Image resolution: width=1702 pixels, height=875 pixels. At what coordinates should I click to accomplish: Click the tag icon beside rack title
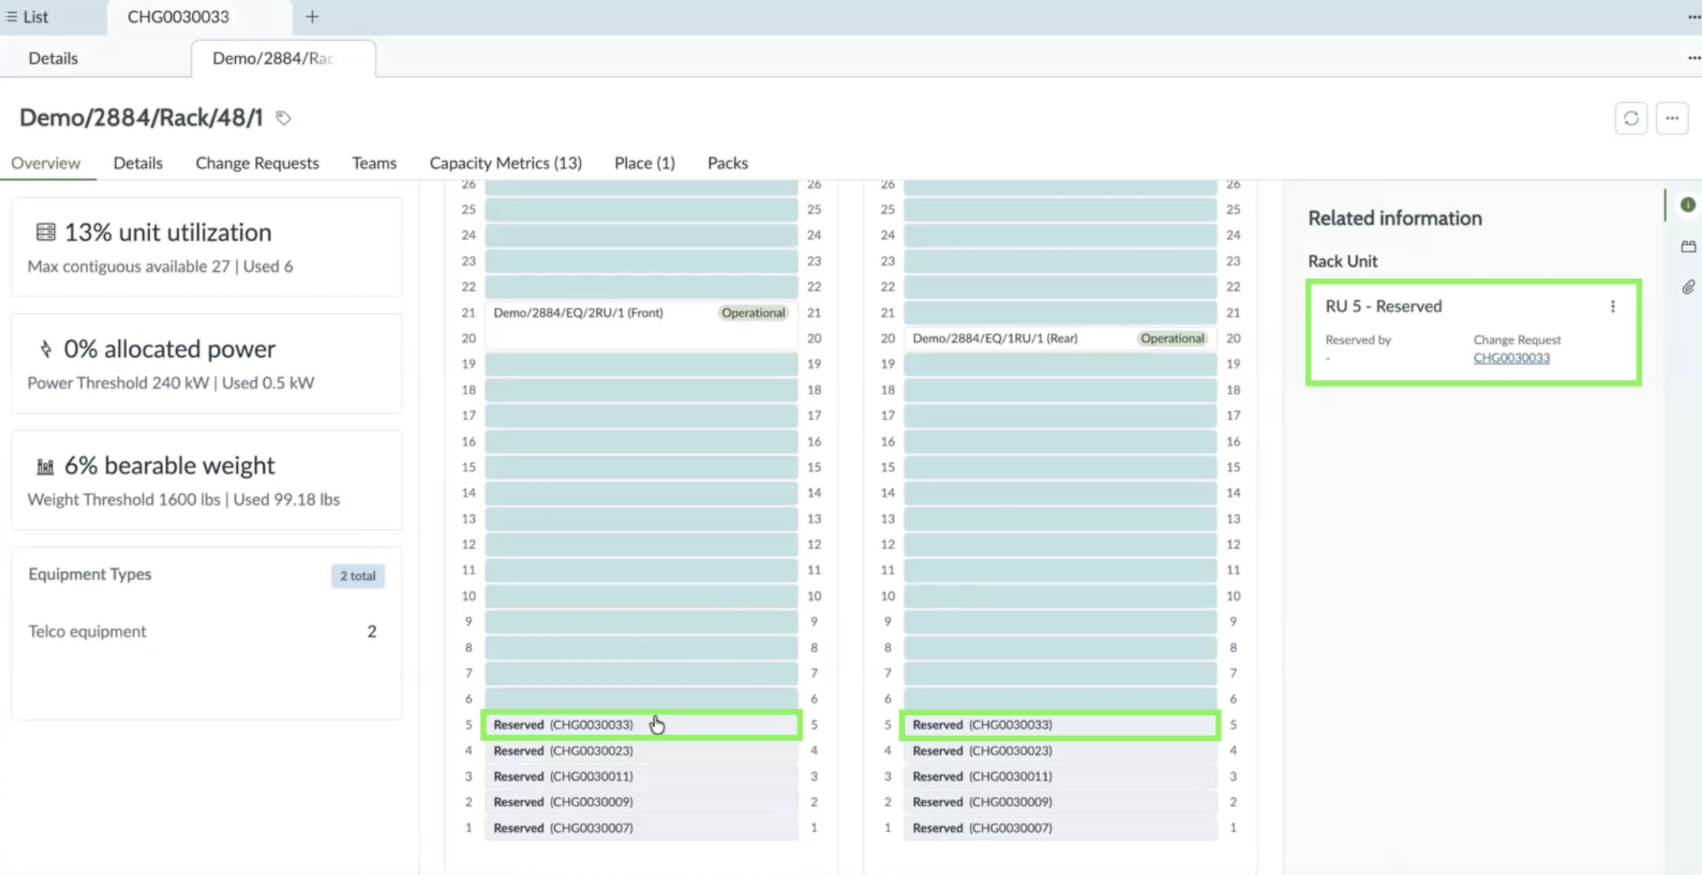click(284, 118)
